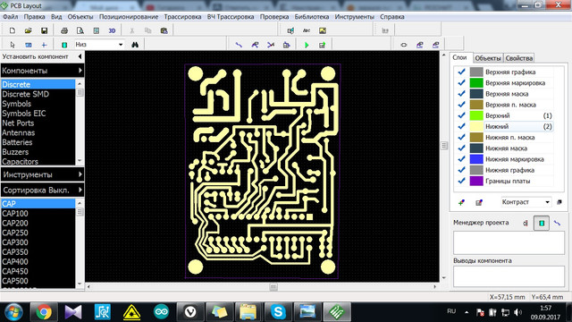
Task: Click the Границы платы purple color swatch
Action: (x=476, y=181)
